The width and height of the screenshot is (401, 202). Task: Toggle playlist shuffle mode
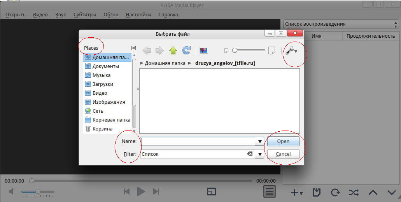(354, 193)
